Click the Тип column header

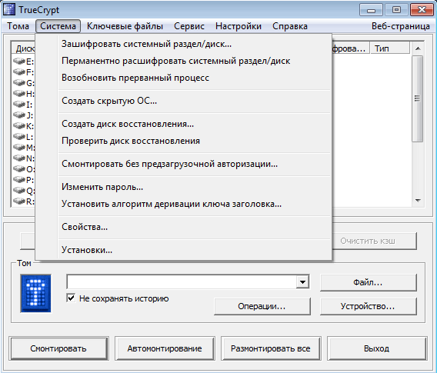389,48
